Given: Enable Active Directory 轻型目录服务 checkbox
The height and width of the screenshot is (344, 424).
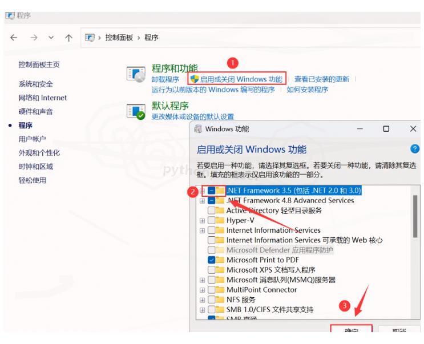Looking at the screenshot, I should point(212,211).
